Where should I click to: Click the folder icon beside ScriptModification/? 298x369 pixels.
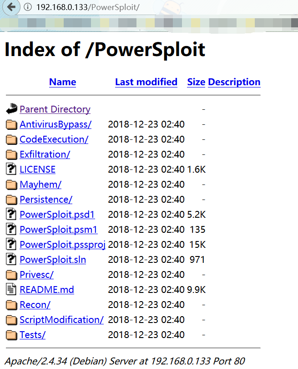[x=11, y=320]
